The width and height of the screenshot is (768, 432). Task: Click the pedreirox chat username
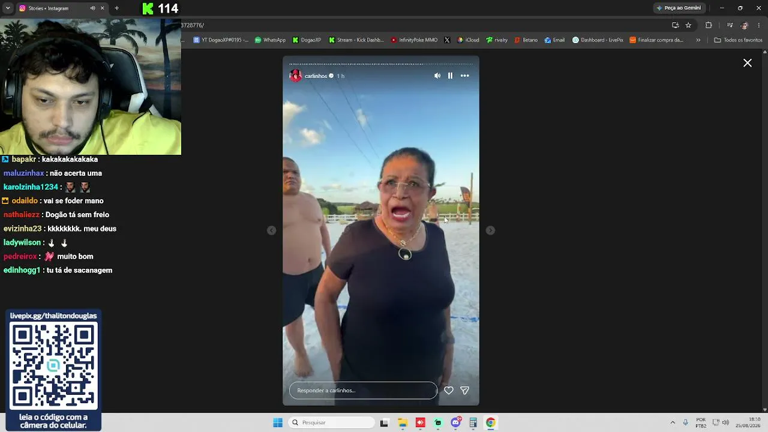click(x=21, y=257)
